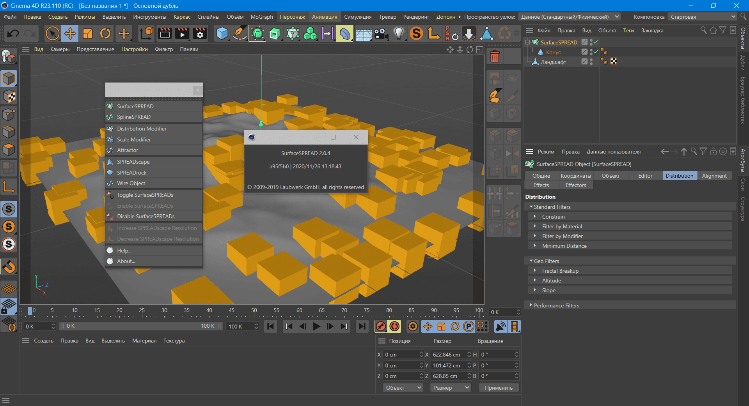Choose About... in SurfaceSPREAD menu
This screenshot has width=749, height=406.
(x=154, y=261)
